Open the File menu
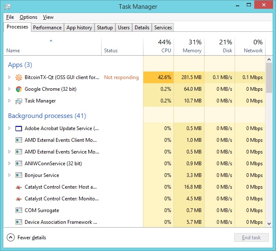The image size is (276, 251). tap(10, 17)
